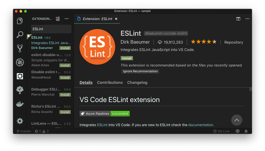The width and height of the screenshot is (265, 151).
Task: Click text Integrates ESLint JavaScript into VS Code
Action: point(157,50)
